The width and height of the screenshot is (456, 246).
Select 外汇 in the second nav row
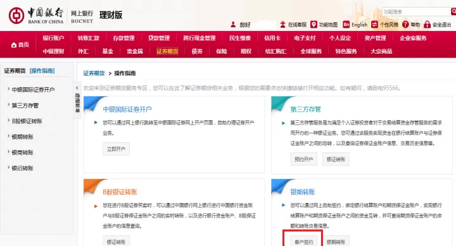click(x=83, y=51)
